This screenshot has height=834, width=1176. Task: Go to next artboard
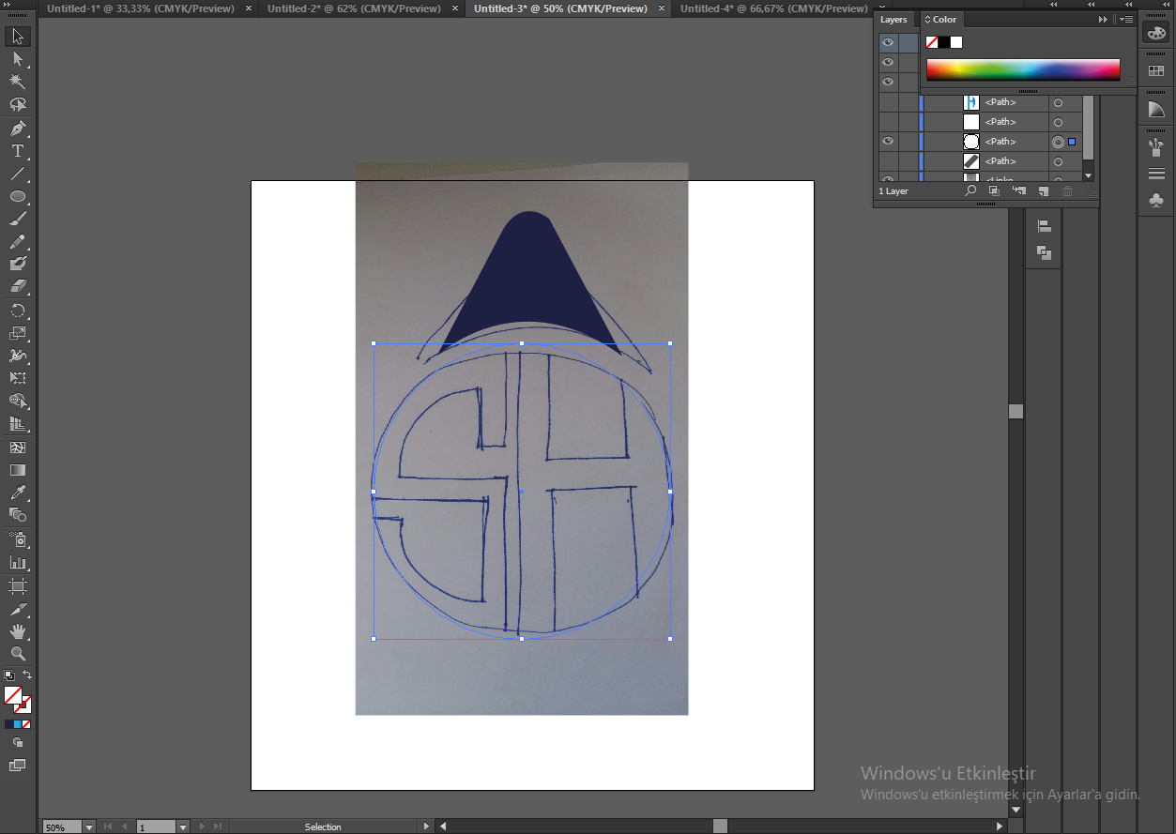tap(204, 826)
